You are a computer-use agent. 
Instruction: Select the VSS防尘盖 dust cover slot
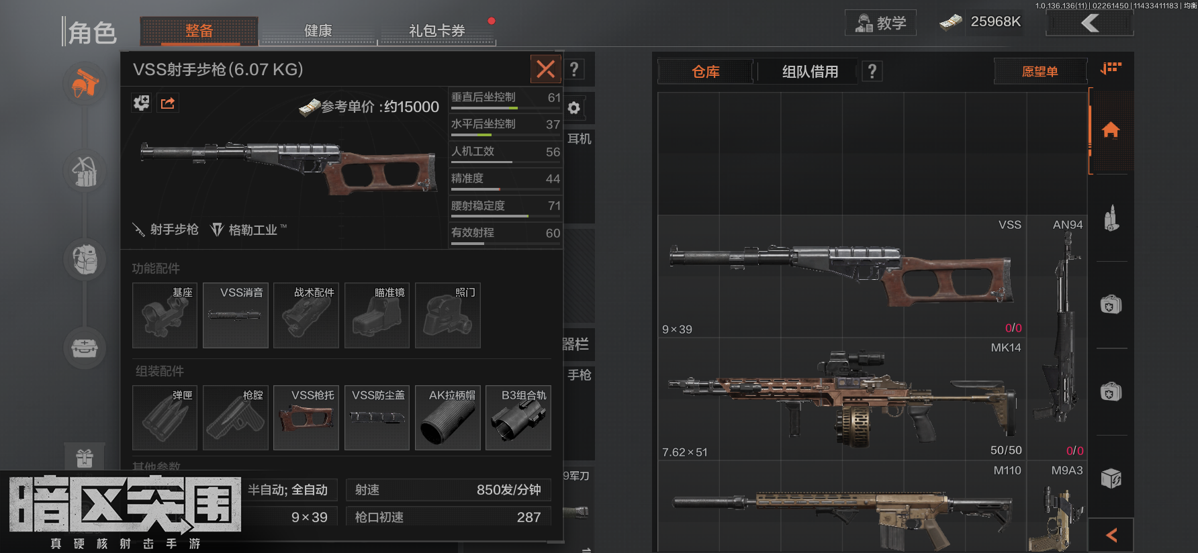pyautogui.click(x=377, y=417)
